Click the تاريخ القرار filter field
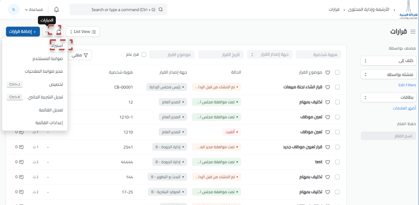 (x=221, y=55)
